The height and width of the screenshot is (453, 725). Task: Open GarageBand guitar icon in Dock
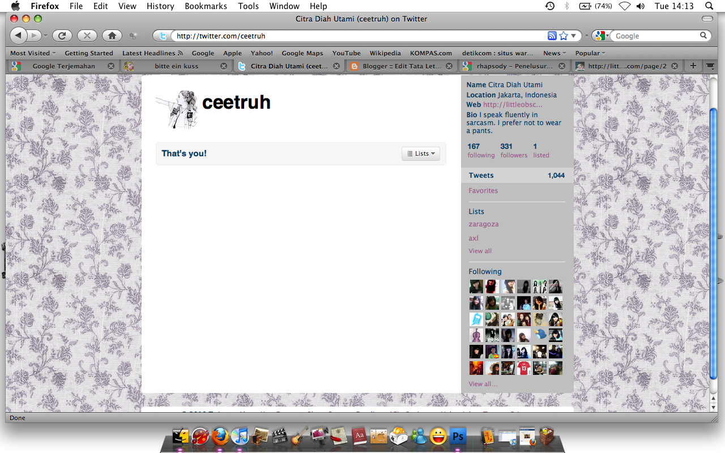tap(300, 437)
